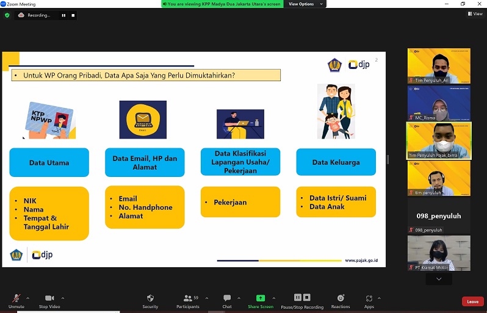Open the Security shield icon
This screenshot has height=313, width=487.
coord(150,299)
